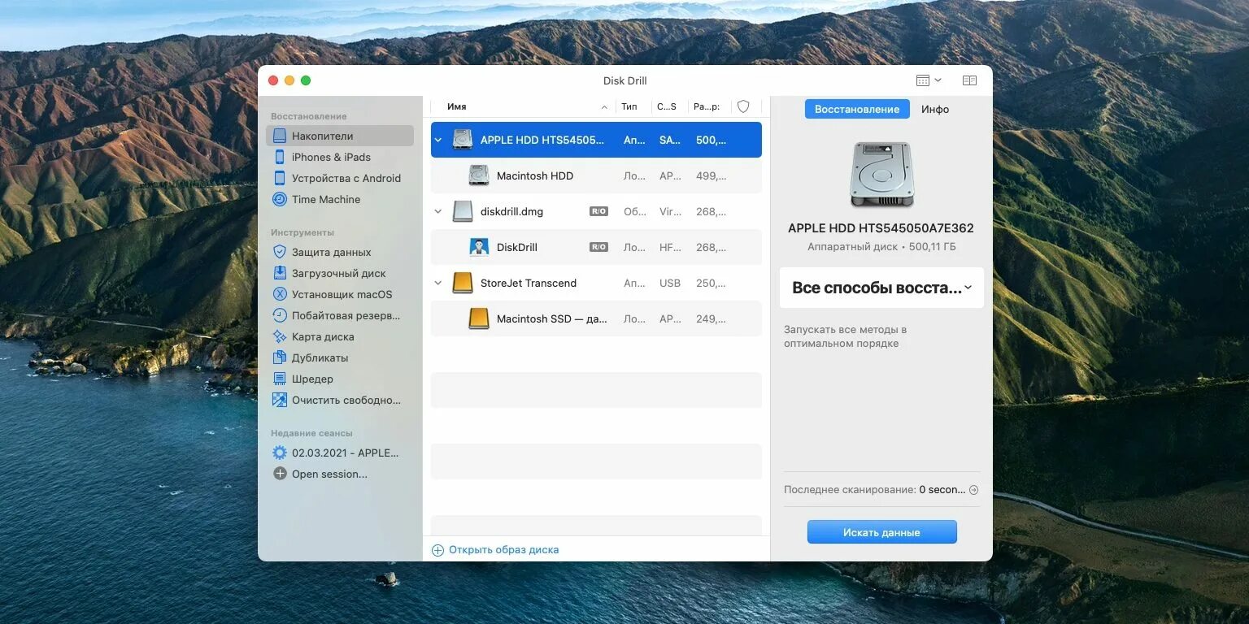Viewport: 1249px width, 624px height.
Task: Sort by Размер column header
Action: point(708,106)
